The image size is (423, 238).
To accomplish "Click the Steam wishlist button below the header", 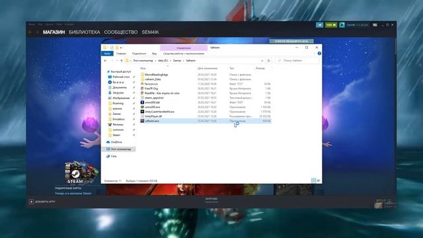I will click(x=291, y=41).
